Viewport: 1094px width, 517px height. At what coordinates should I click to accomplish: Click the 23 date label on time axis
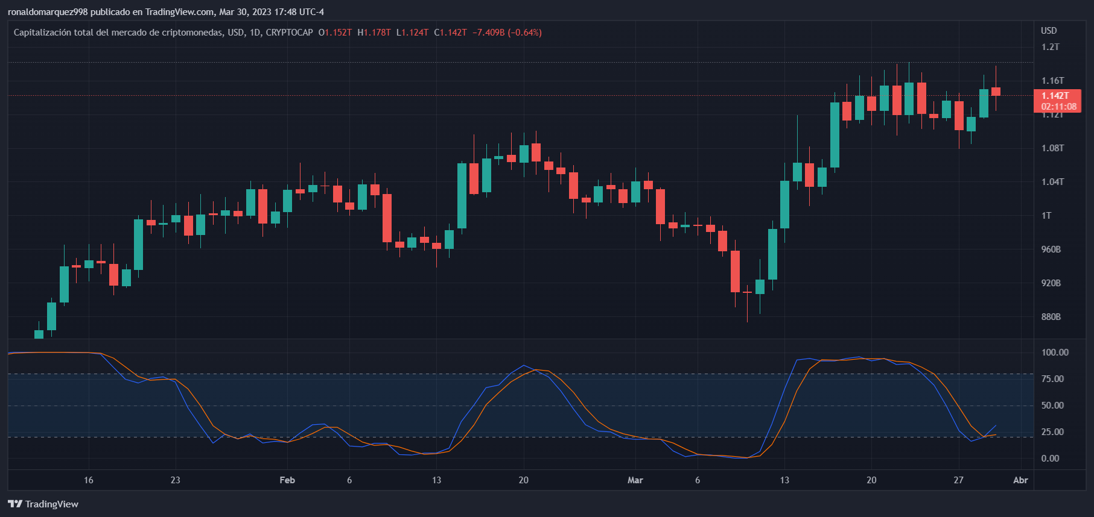[175, 480]
